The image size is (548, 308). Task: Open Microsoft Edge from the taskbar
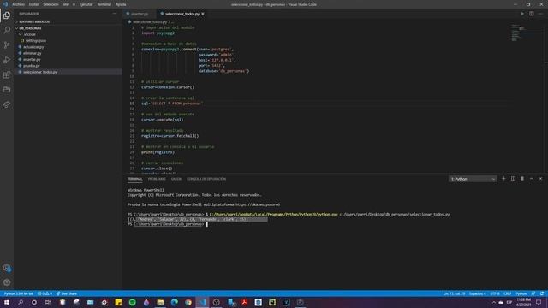174,302
